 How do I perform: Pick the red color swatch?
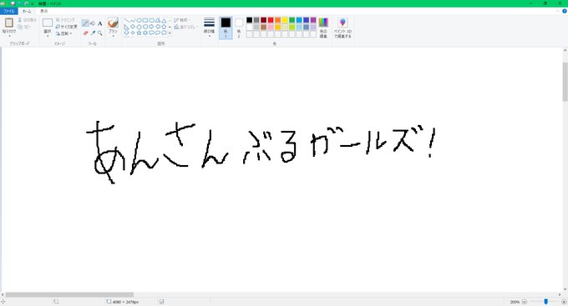click(271, 20)
